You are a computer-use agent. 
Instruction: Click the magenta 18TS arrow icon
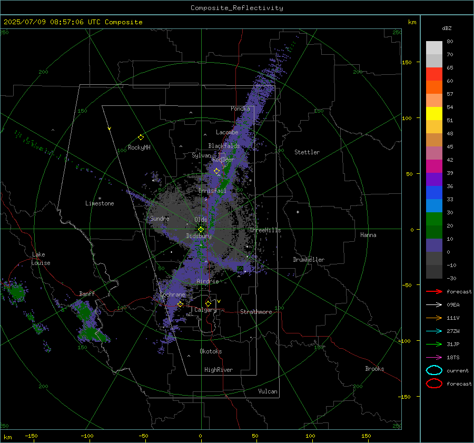coord(434,358)
